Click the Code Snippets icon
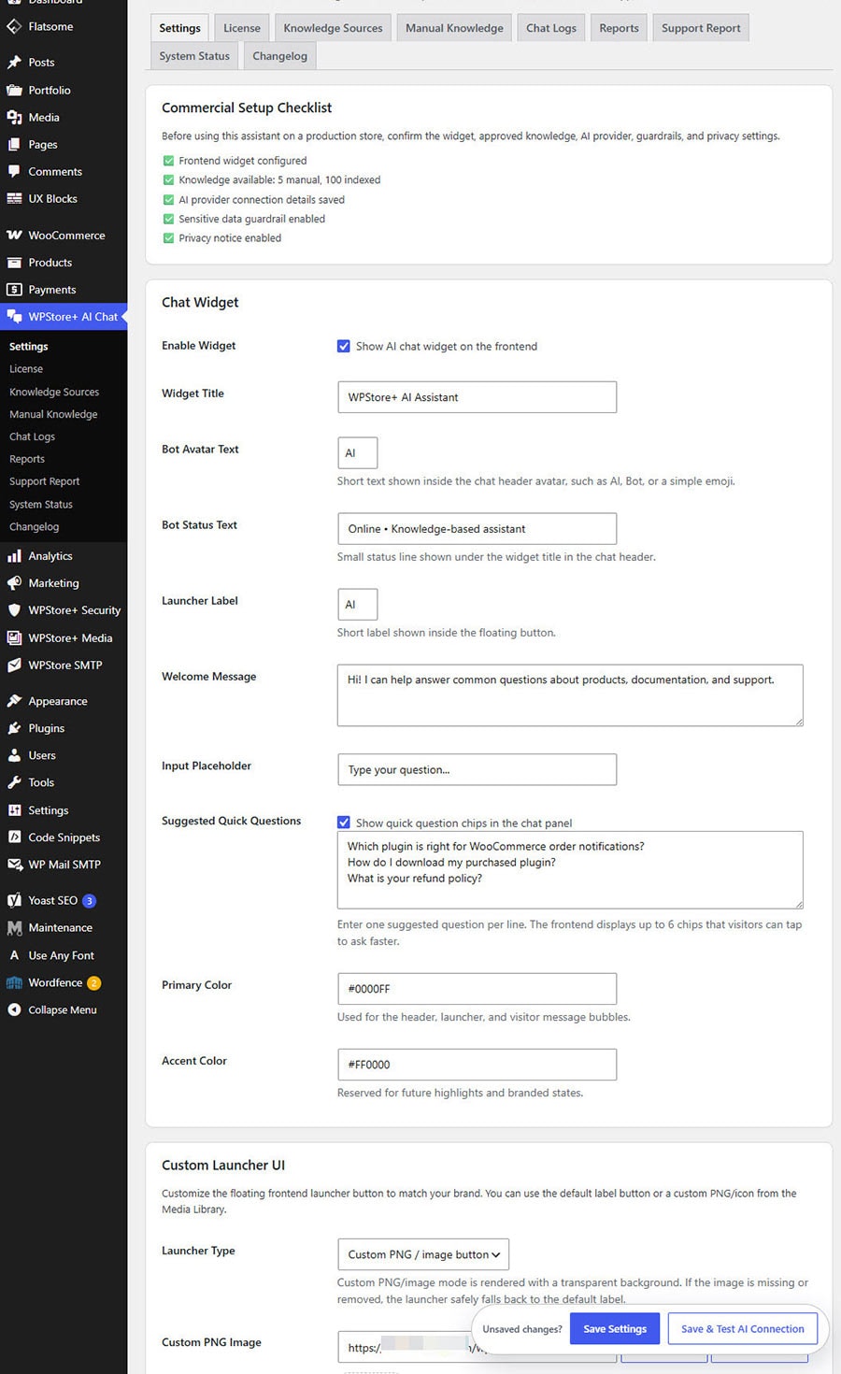This screenshot has height=1374, width=841. click(x=14, y=837)
